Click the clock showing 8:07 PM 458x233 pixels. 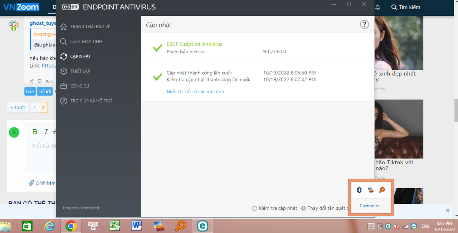pyautogui.click(x=445, y=223)
